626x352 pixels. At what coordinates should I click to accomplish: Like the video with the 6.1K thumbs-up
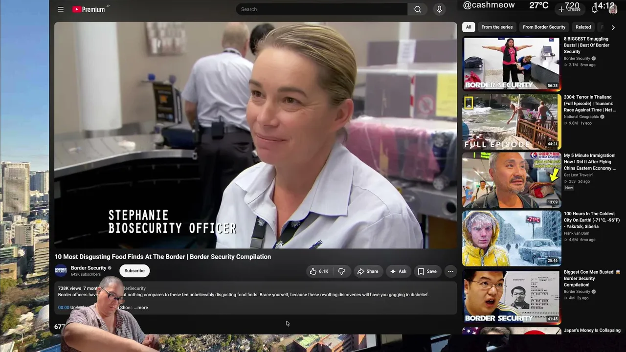pyautogui.click(x=319, y=271)
